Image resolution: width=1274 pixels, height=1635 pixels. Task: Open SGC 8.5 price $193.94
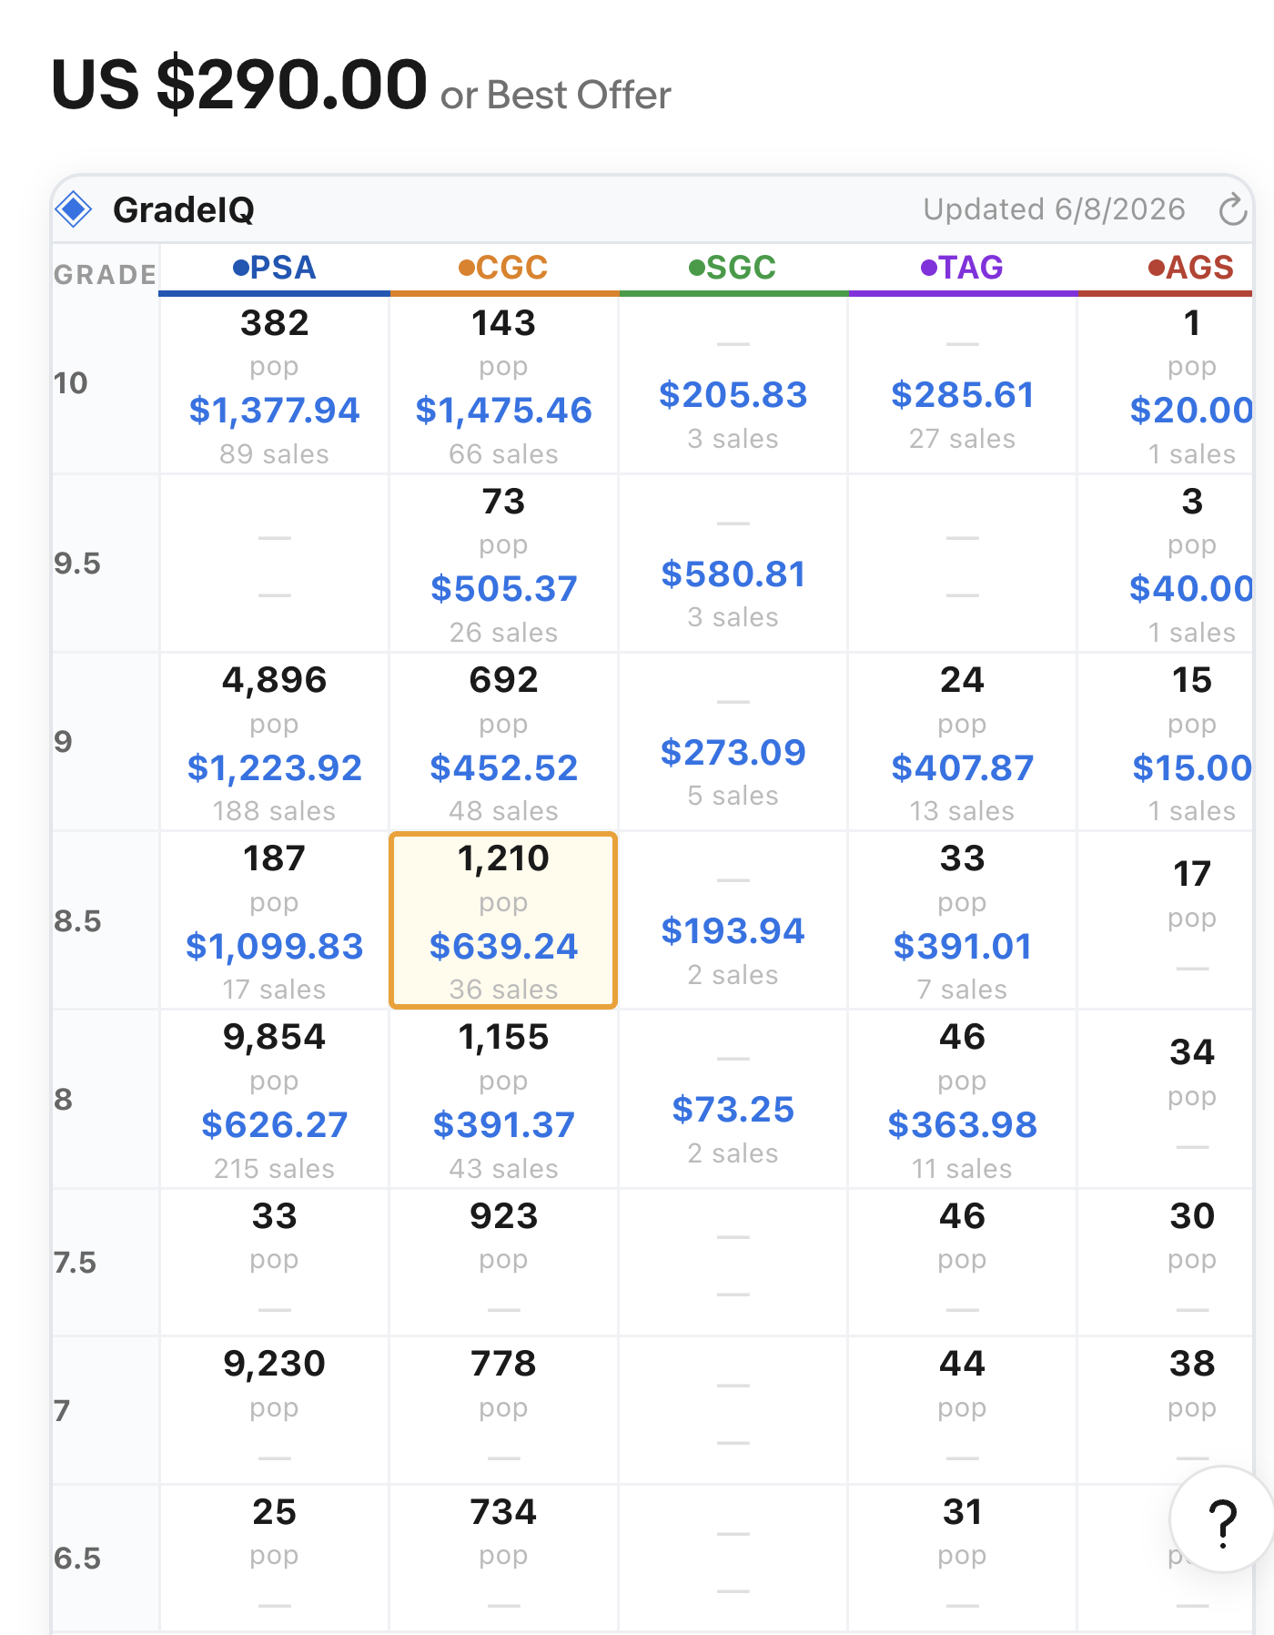[733, 931]
